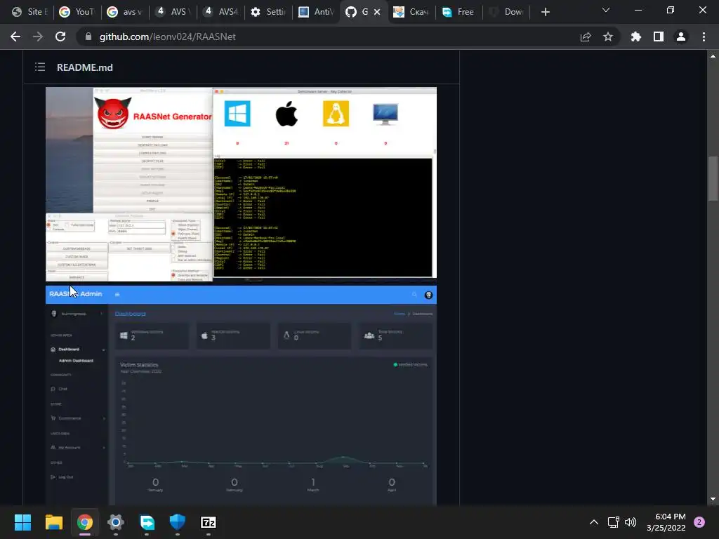Image resolution: width=719 pixels, height=539 pixels.
Task: Click the github.com/leonv024/RAASNet address bar
Action: coord(167,36)
